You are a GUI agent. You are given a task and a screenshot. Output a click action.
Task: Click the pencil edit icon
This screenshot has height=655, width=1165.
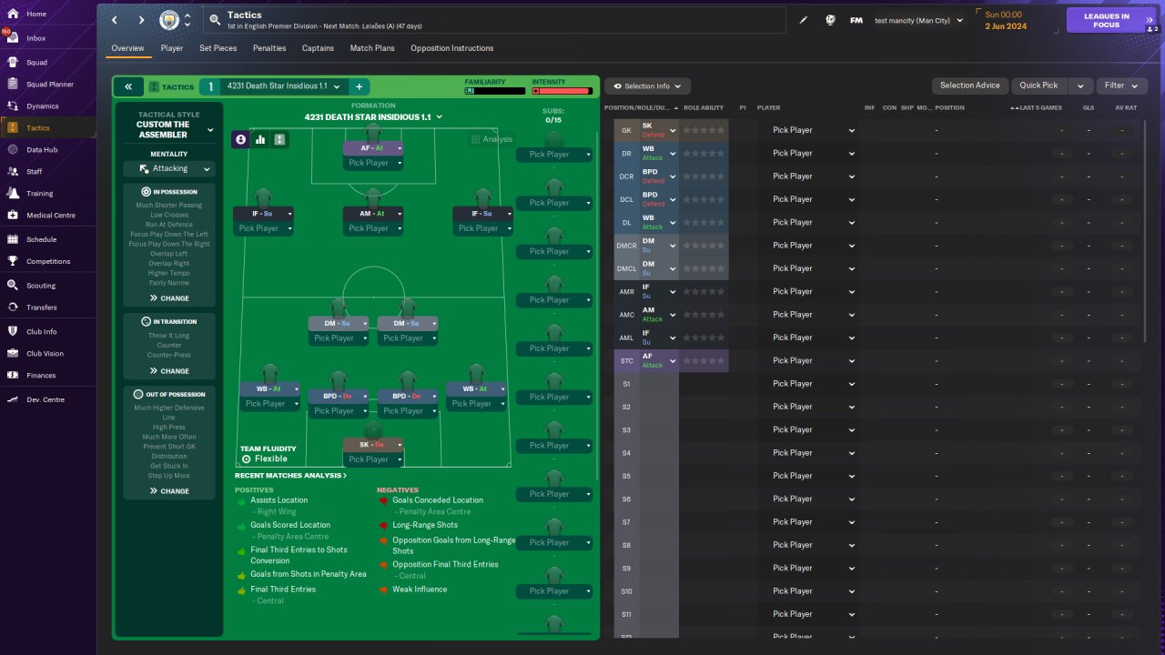click(804, 19)
